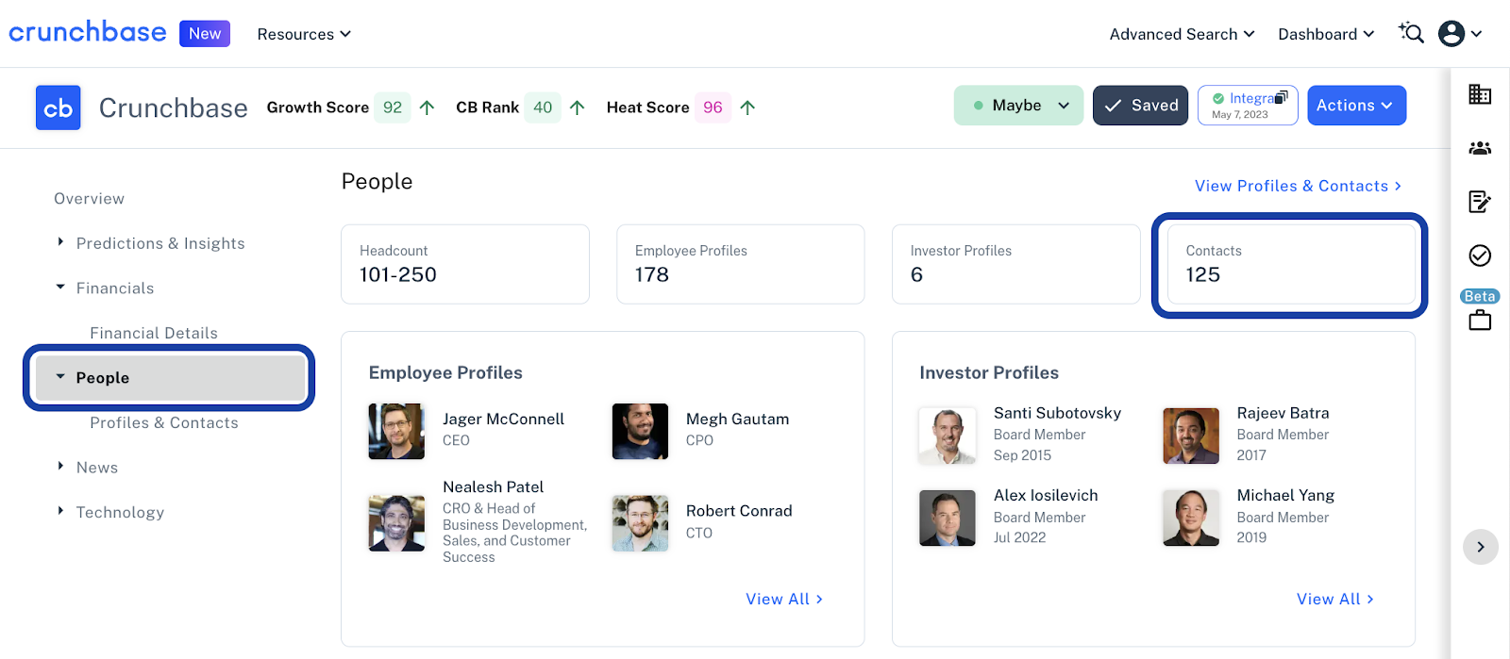Click the Growth Score up arrow
The image size is (1510, 659).
(427, 107)
